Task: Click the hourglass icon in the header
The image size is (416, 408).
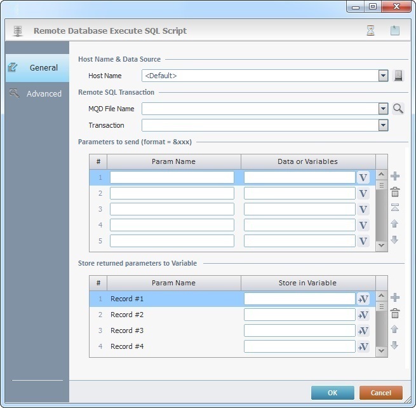Action: 371,31
